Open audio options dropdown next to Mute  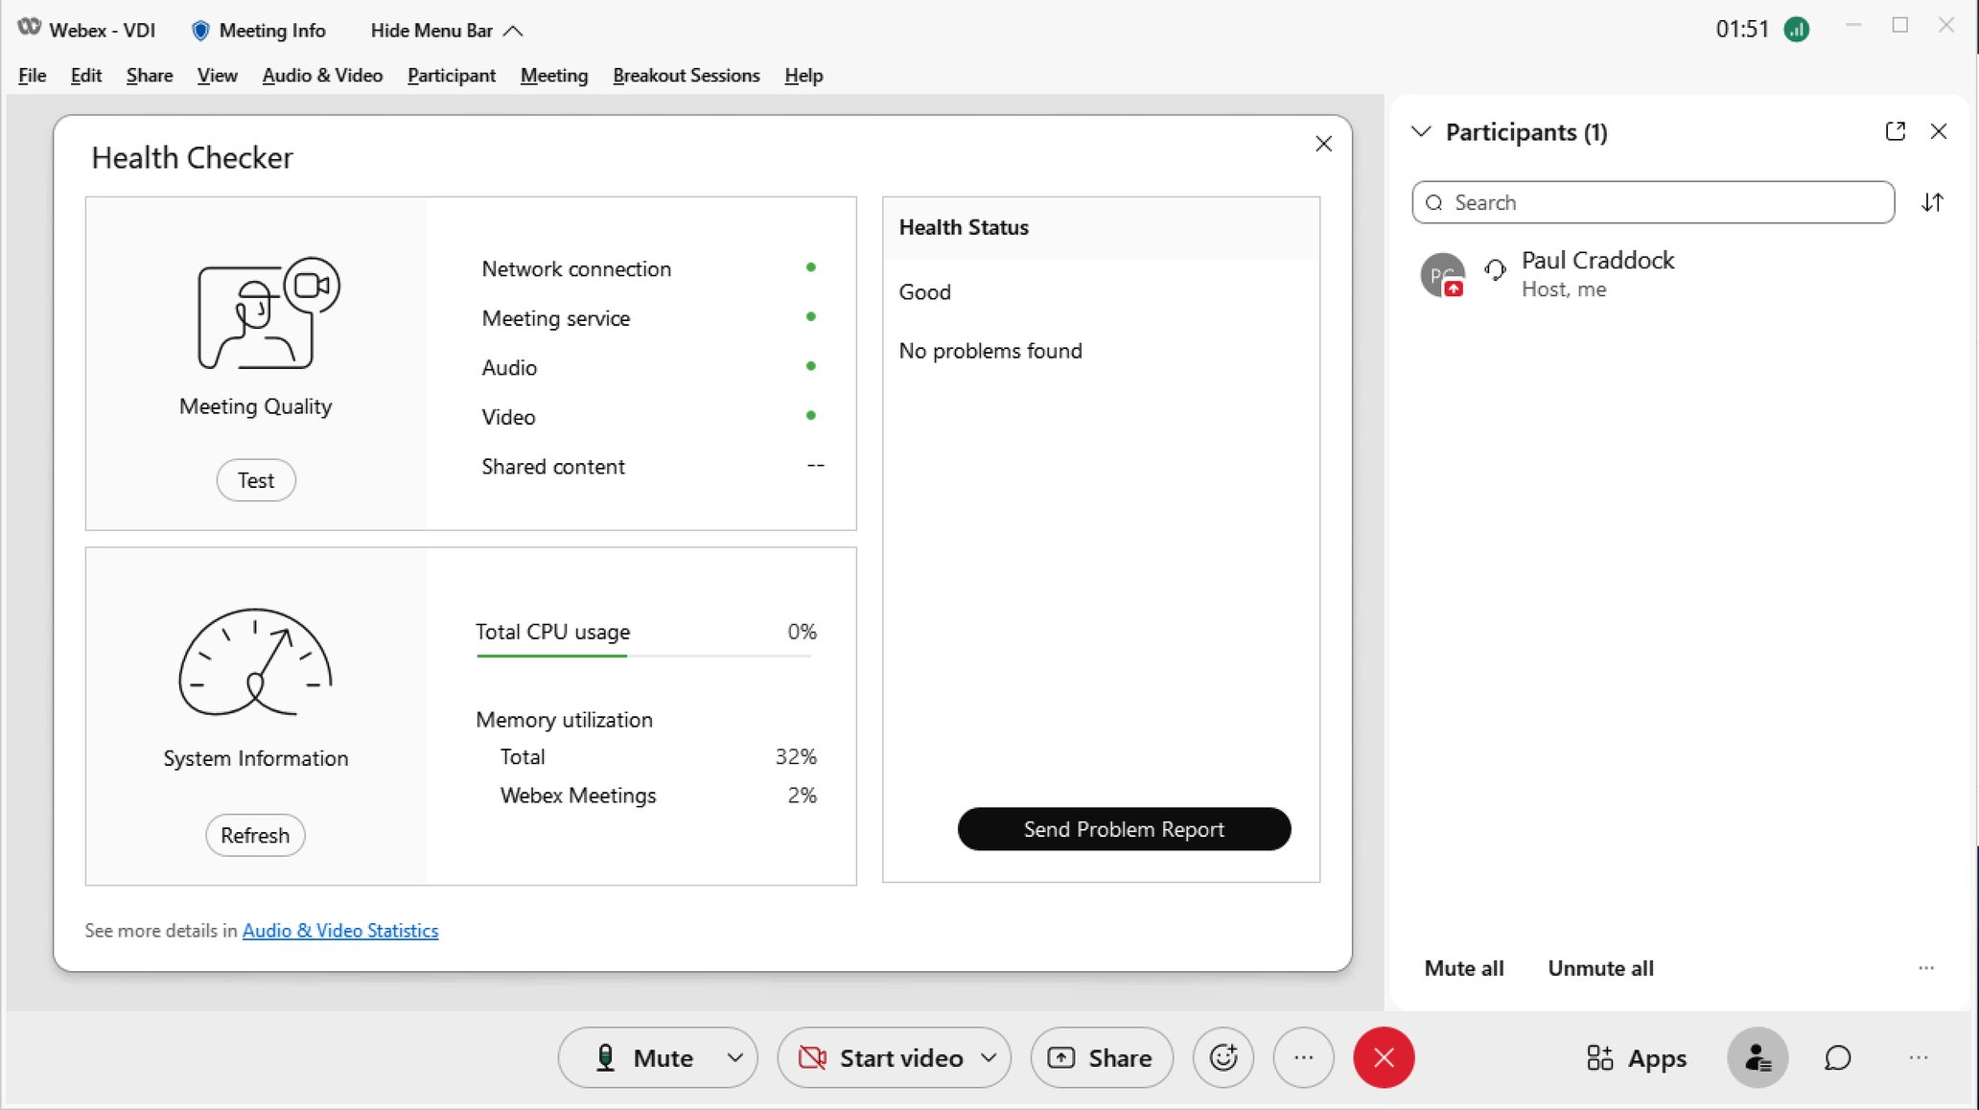point(734,1057)
